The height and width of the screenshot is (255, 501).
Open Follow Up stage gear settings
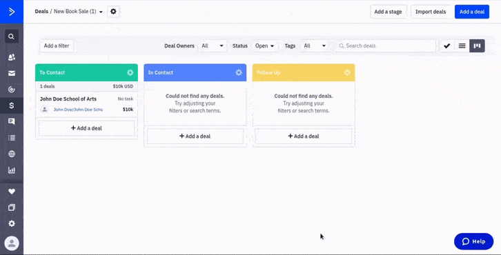[x=347, y=72]
